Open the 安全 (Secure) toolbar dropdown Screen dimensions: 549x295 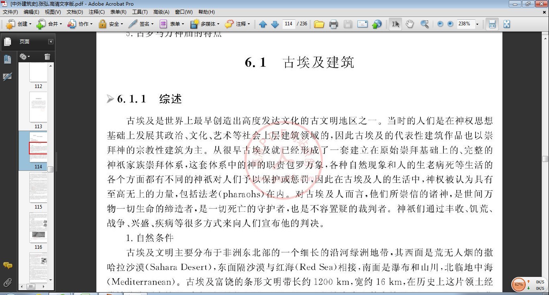pyautogui.click(x=122, y=24)
